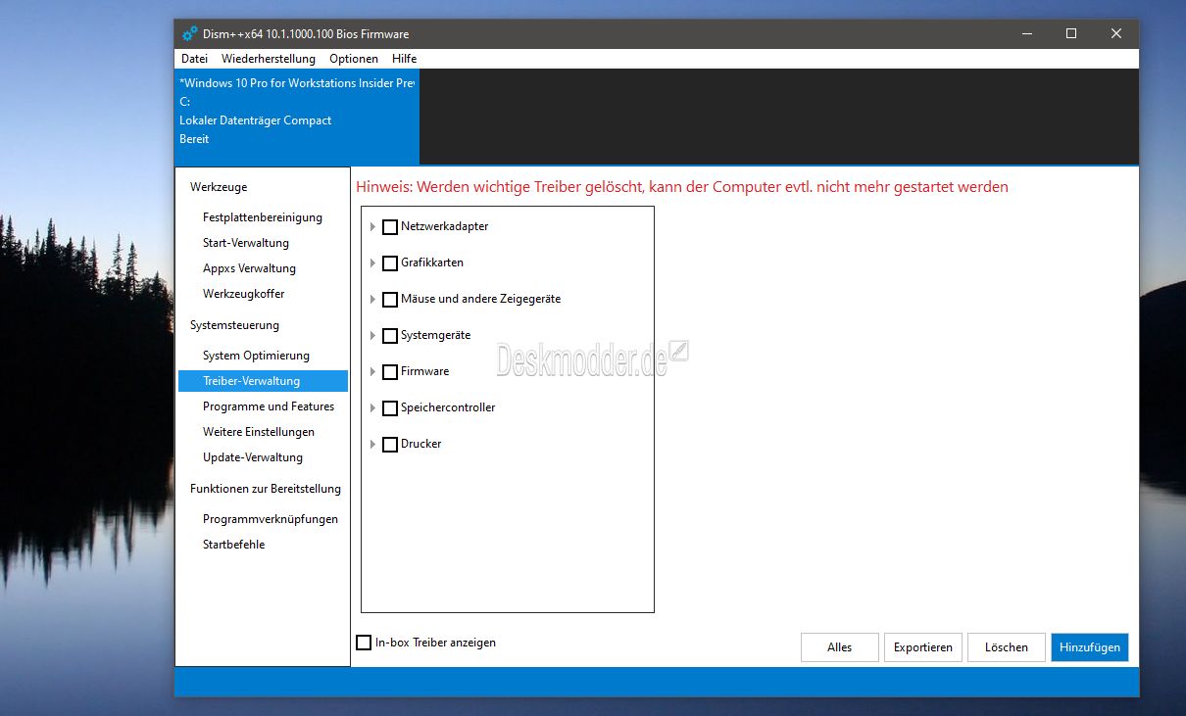
Task: Click the Firmware label
Action: click(424, 371)
